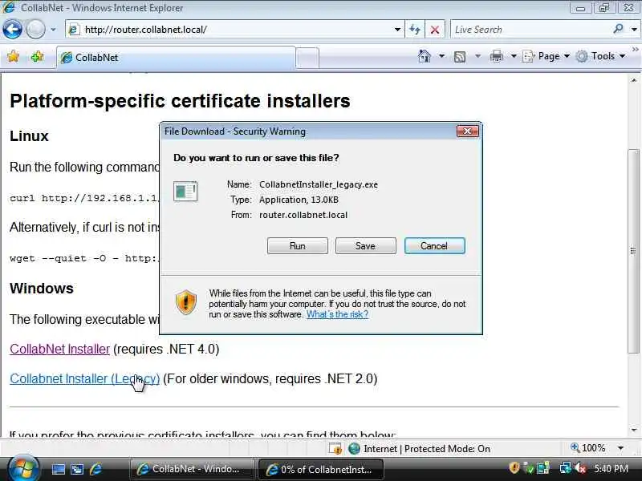Click the Platform-specific certificate installers heading
Screen dimensions: 642x481
pyautogui.click(x=180, y=101)
